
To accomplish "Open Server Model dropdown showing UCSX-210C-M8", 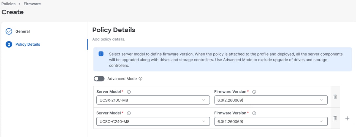I will 153,100.
